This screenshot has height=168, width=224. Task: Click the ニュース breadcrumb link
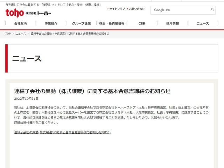click(x=20, y=34)
